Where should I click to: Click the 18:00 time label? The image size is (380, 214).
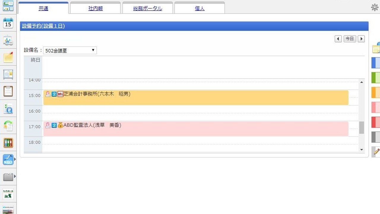(x=34, y=142)
